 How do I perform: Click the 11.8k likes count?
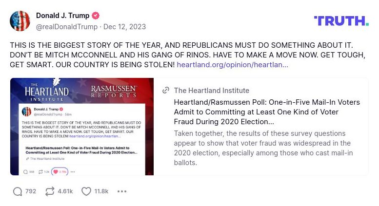101,191
